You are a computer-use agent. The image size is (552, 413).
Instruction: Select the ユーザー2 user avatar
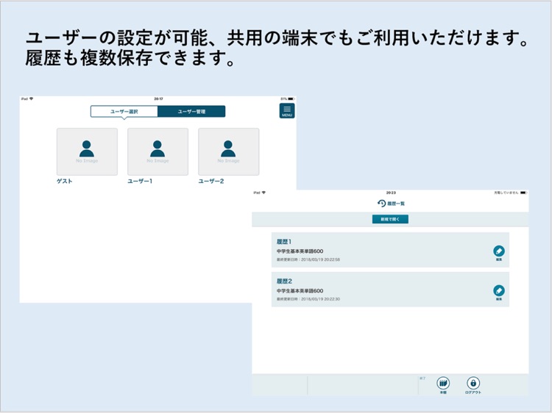[228, 151]
